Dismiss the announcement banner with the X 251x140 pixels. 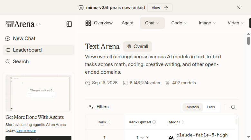pos(239,8)
